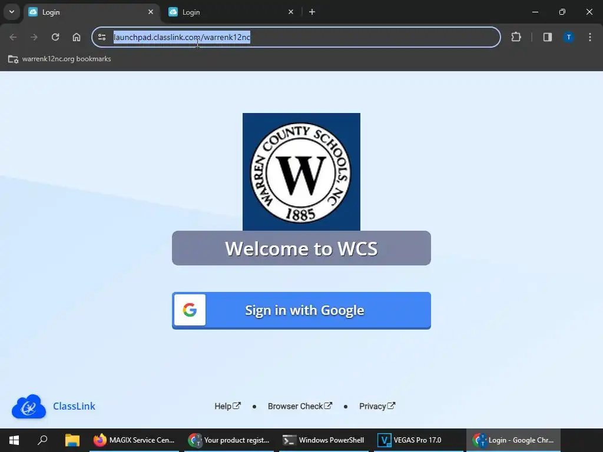
Task: Reload the current page
Action: point(55,37)
